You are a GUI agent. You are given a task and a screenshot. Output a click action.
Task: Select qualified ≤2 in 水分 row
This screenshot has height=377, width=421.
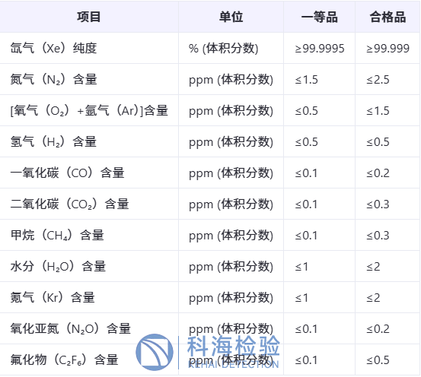[373, 267]
